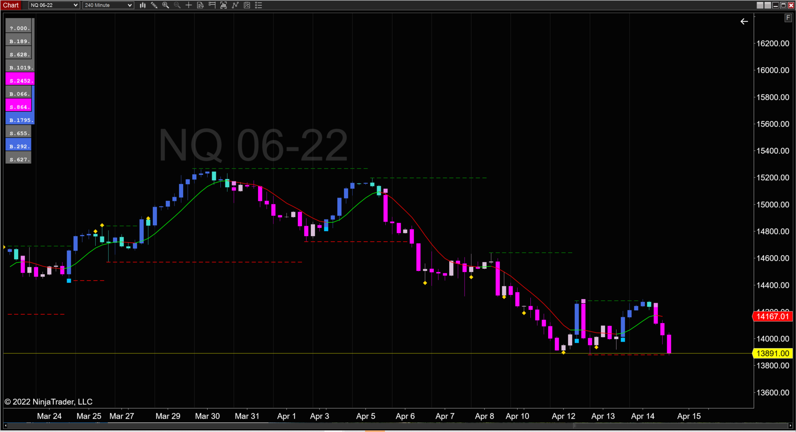Click the 16200.00 price axis label
The height and width of the screenshot is (432, 796).
(x=773, y=43)
